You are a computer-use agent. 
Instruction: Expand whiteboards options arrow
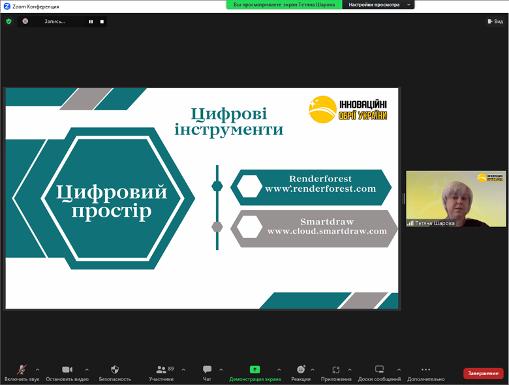399,369
